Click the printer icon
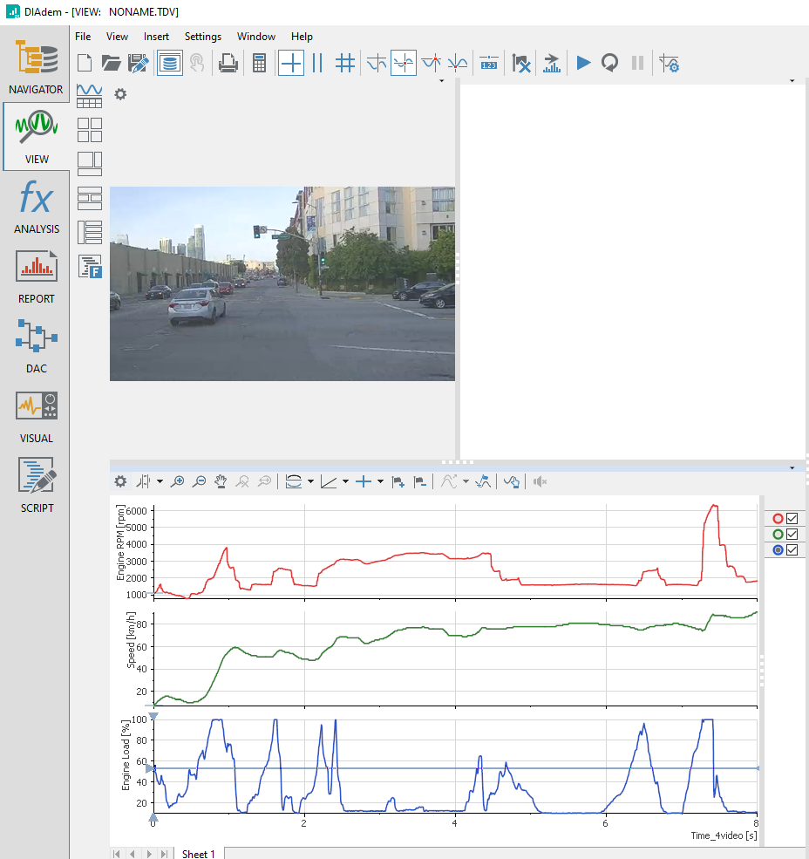The image size is (809, 859). coord(228,63)
